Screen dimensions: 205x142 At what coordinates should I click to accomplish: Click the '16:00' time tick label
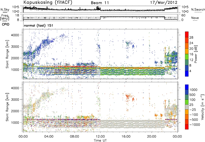click(x=126, y=137)
